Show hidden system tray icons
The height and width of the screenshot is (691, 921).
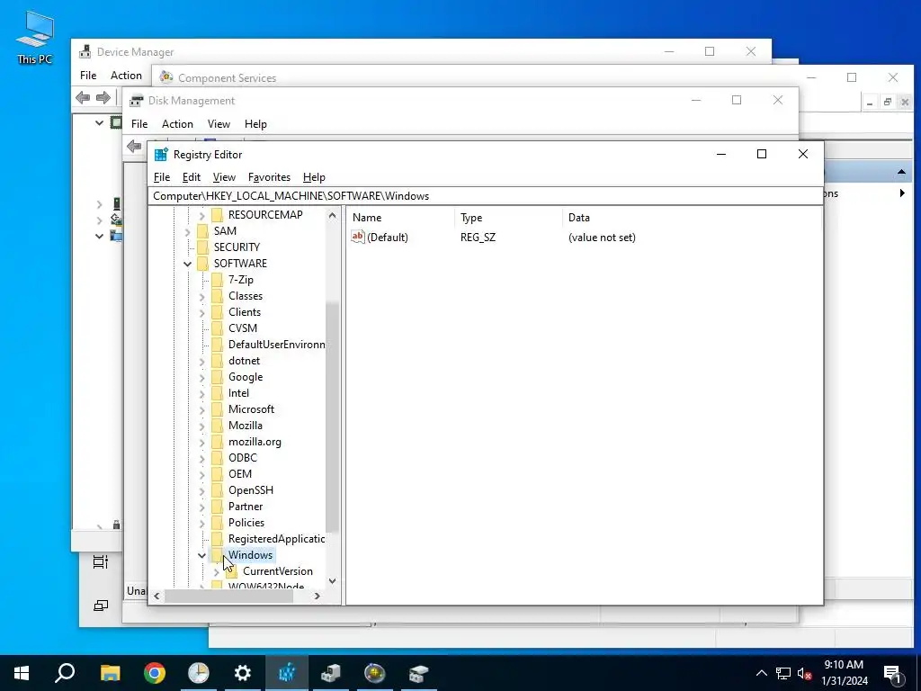click(x=761, y=673)
